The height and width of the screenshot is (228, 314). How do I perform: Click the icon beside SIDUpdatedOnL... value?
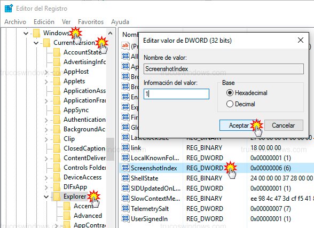(125, 188)
